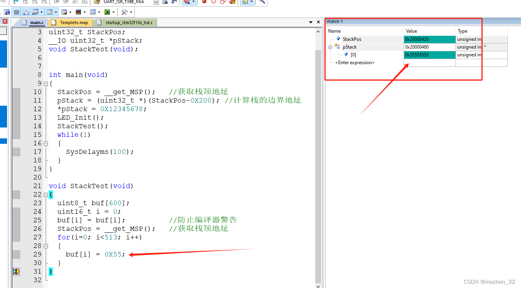Click the Toolbox hammer-and-wrench icon
The height and width of the screenshot is (288, 521).
(124, 12)
